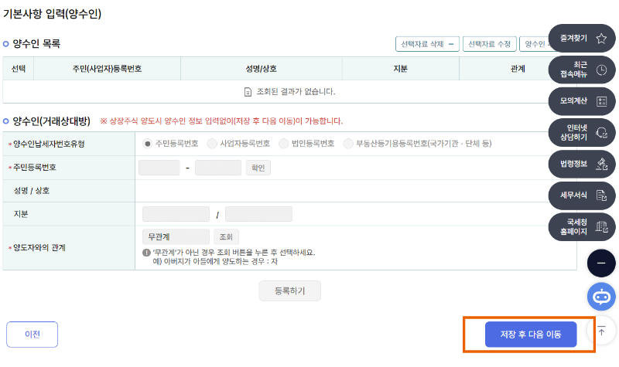Viewport: 619px width, 367px height.
Task: Open 인터넷 상담하기 headset shortcut
Action: 582,132
